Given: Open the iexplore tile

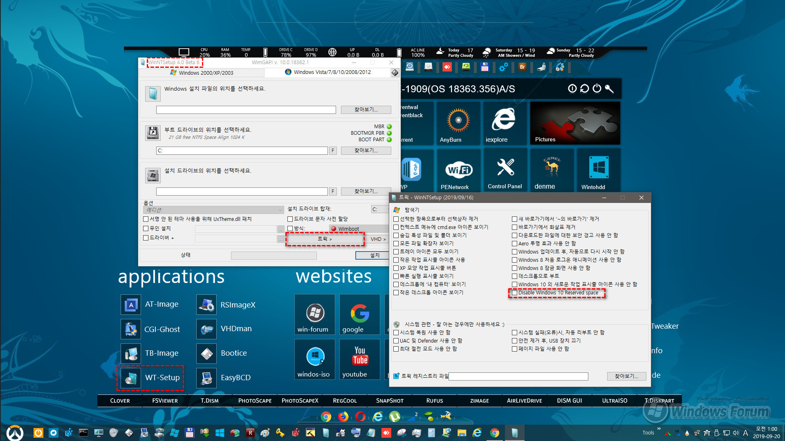Looking at the screenshot, I should click(x=505, y=123).
